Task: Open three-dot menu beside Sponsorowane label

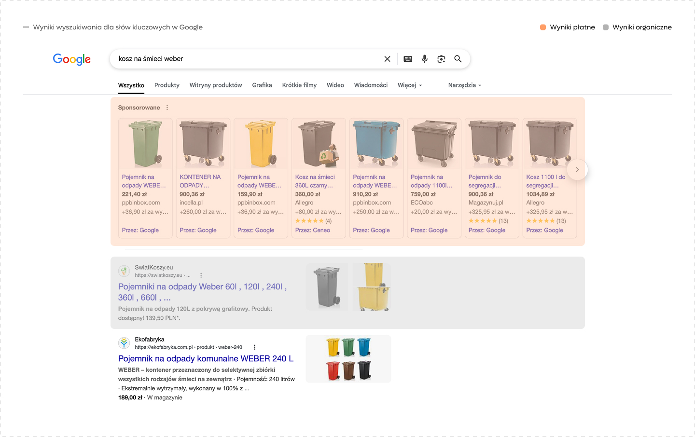Action: pyautogui.click(x=167, y=108)
